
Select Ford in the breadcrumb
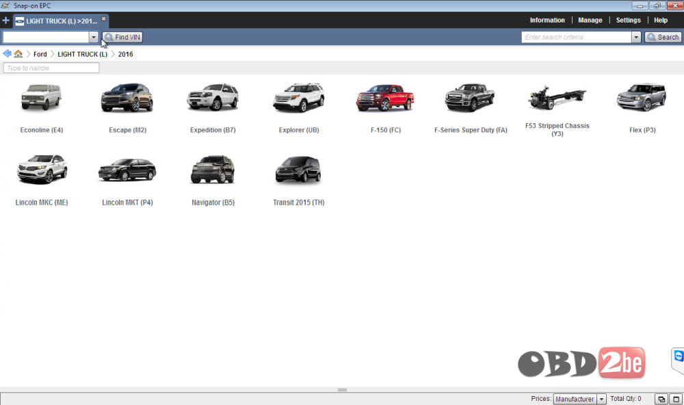pyautogui.click(x=40, y=54)
